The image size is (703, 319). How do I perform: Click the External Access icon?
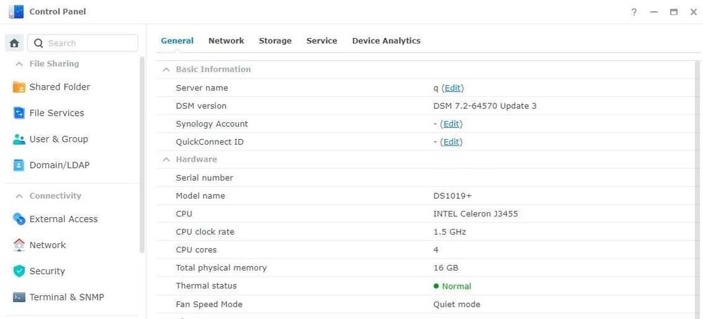click(19, 219)
